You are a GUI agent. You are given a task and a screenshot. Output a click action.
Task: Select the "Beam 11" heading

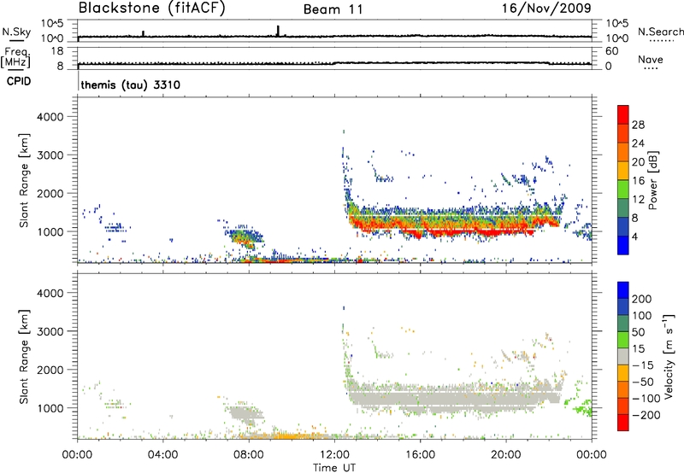click(333, 9)
